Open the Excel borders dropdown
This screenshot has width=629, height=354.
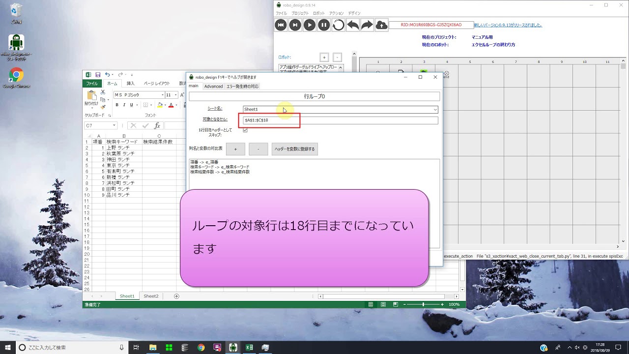pyautogui.click(x=151, y=105)
